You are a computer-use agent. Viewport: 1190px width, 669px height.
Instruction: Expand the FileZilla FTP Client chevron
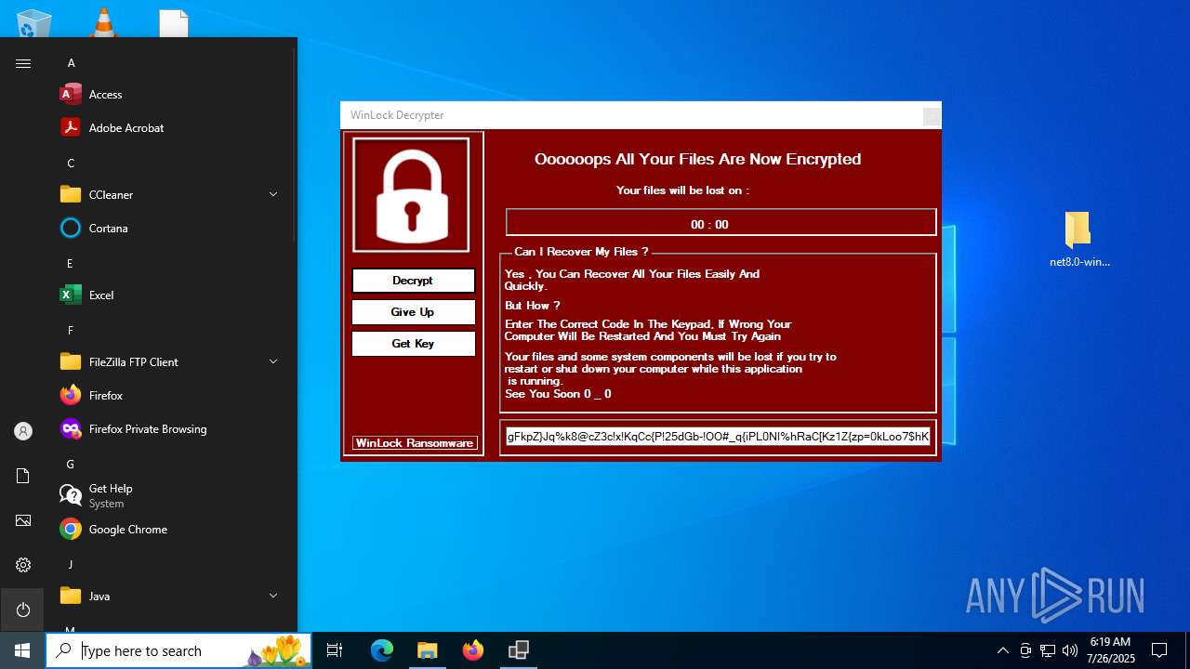coord(273,361)
